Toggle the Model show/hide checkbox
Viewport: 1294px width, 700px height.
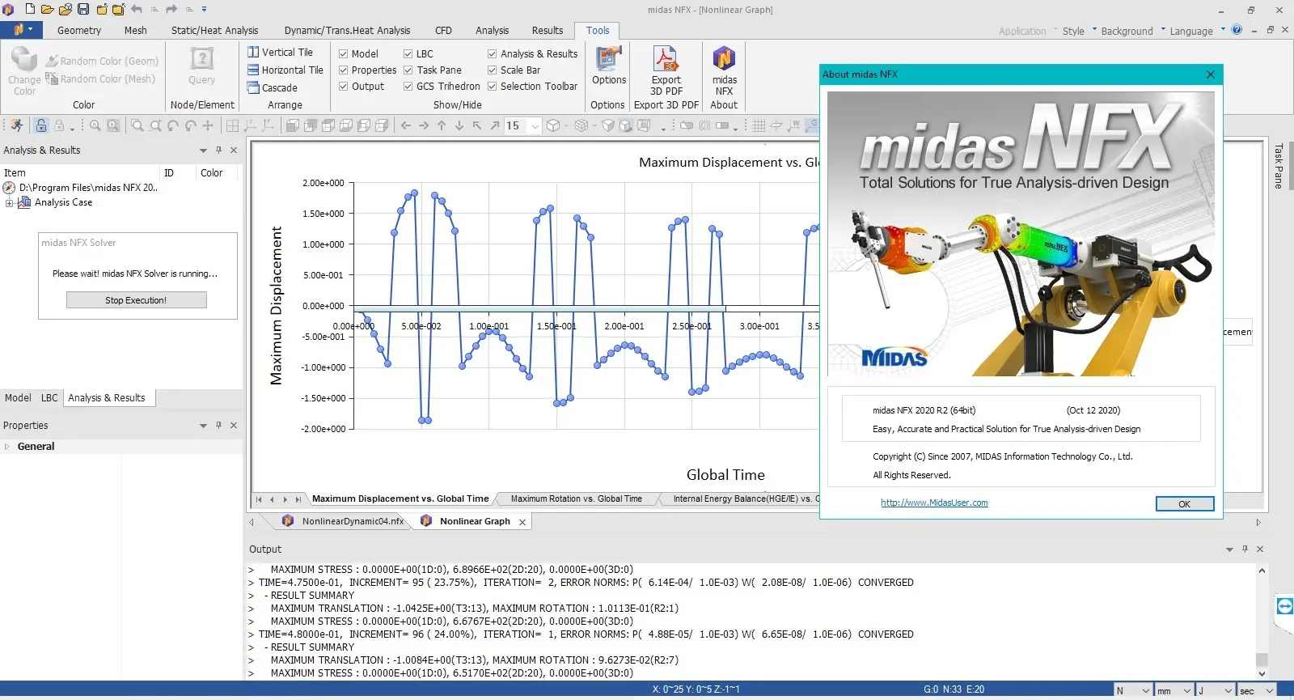click(344, 54)
